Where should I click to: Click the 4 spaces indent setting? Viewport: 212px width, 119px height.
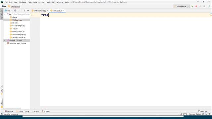coord(192,114)
